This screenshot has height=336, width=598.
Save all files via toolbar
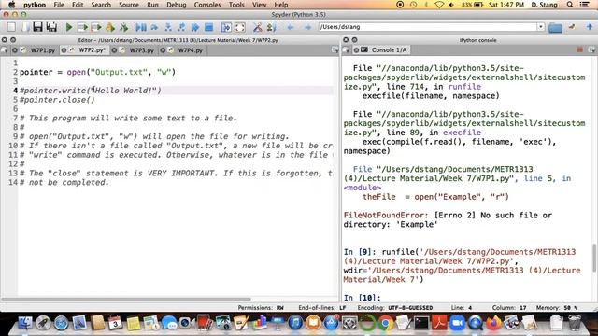point(51,27)
